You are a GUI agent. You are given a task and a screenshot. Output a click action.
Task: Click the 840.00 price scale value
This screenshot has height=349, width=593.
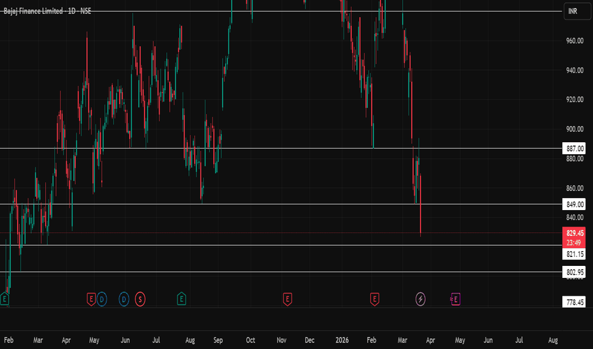click(575, 217)
